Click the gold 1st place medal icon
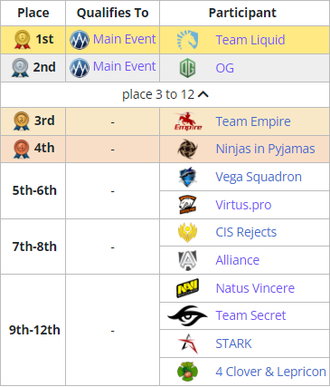 tap(23, 40)
